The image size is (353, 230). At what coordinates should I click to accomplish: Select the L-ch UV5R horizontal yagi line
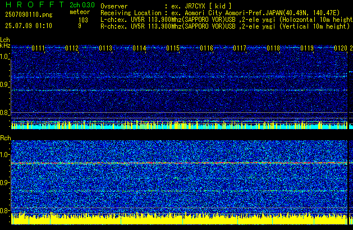click(x=227, y=20)
